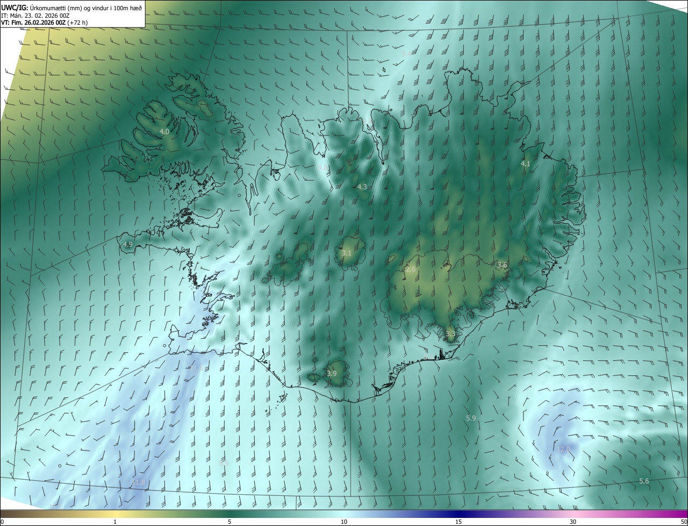Viewport: 688px width, 526px height.
Task: Click the 5.9 value offshore
Action: click(x=471, y=418)
